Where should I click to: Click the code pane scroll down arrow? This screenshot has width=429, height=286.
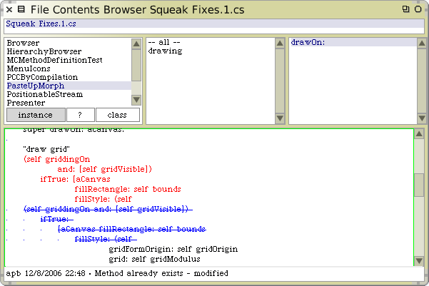click(x=418, y=261)
